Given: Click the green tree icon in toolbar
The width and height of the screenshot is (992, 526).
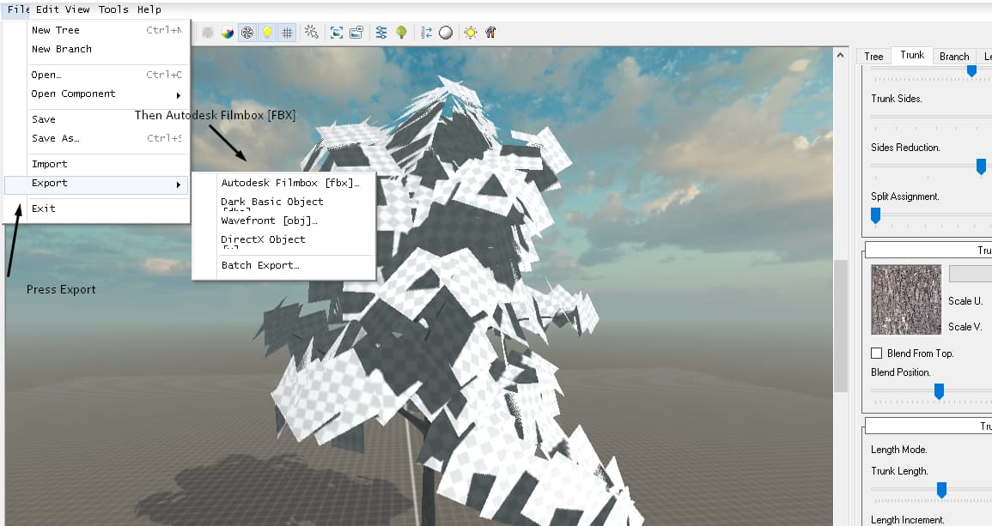Looking at the screenshot, I should click(401, 33).
